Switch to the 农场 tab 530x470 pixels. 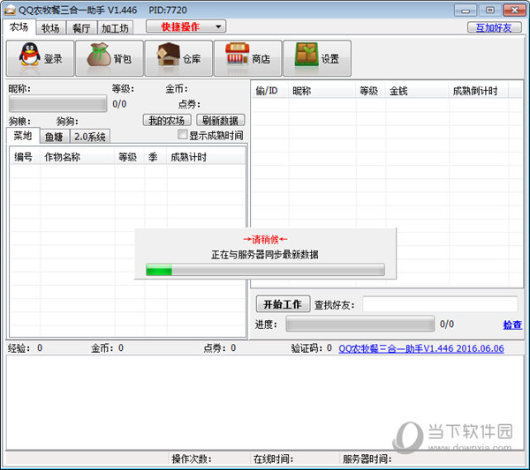pos(19,27)
